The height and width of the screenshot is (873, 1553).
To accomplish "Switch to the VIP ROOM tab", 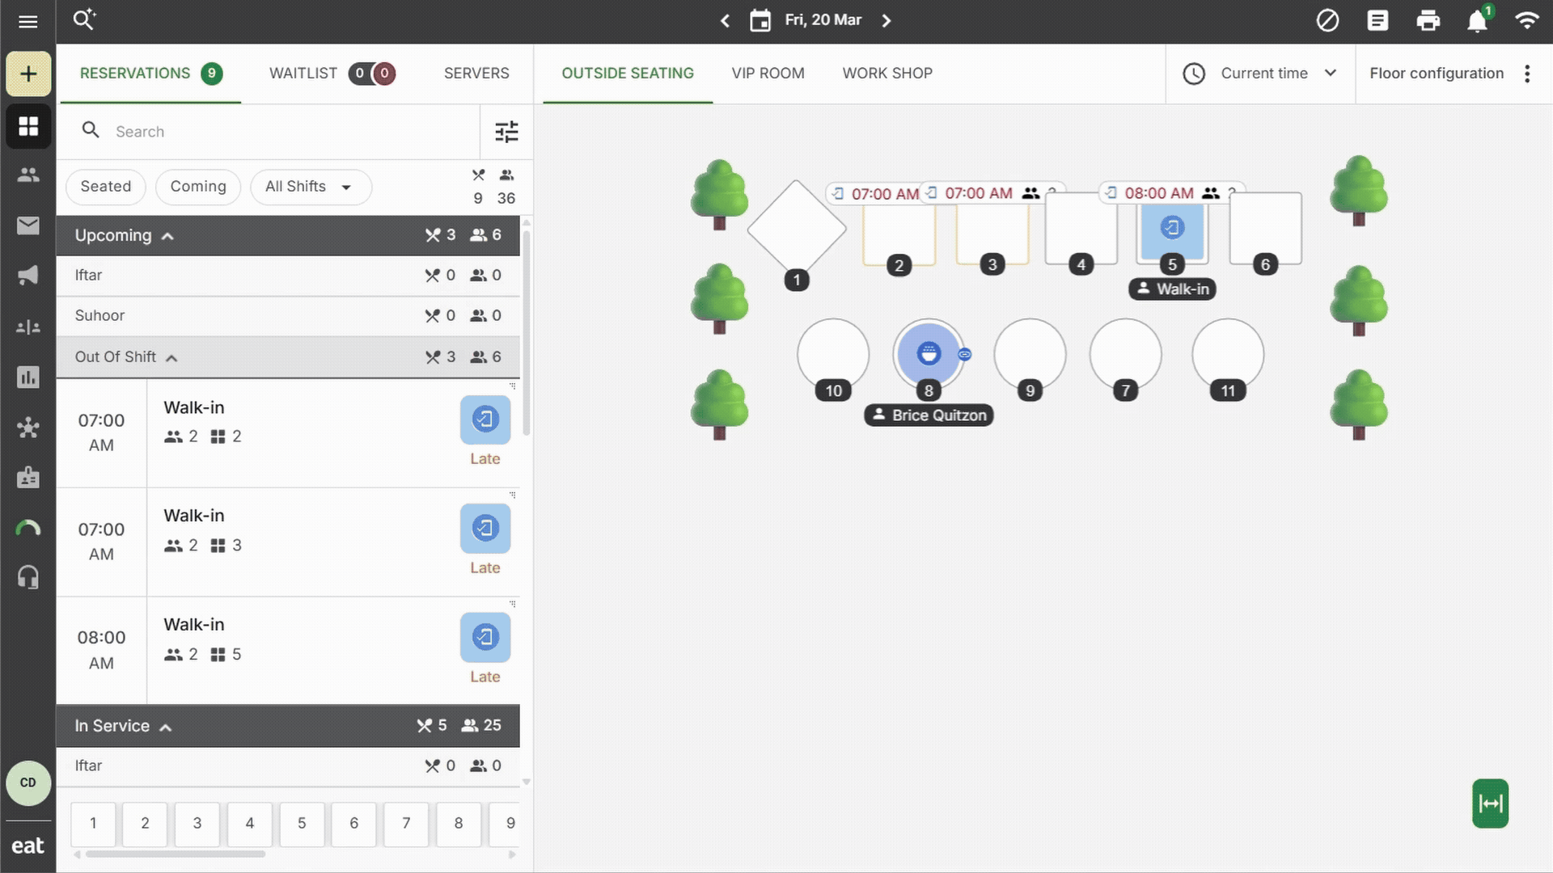I will pyautogui.click(x=768, y=74).
